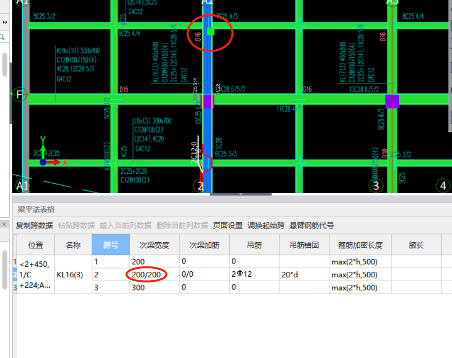
Task: Select table row header 2
Action: [15, 274]
